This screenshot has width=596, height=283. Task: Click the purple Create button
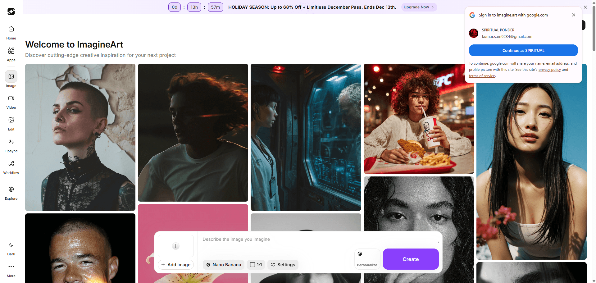[x=411, y=259]
